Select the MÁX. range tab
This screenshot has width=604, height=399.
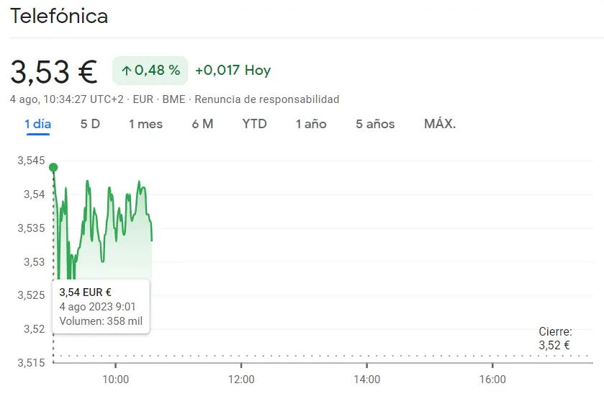[440, 124]
